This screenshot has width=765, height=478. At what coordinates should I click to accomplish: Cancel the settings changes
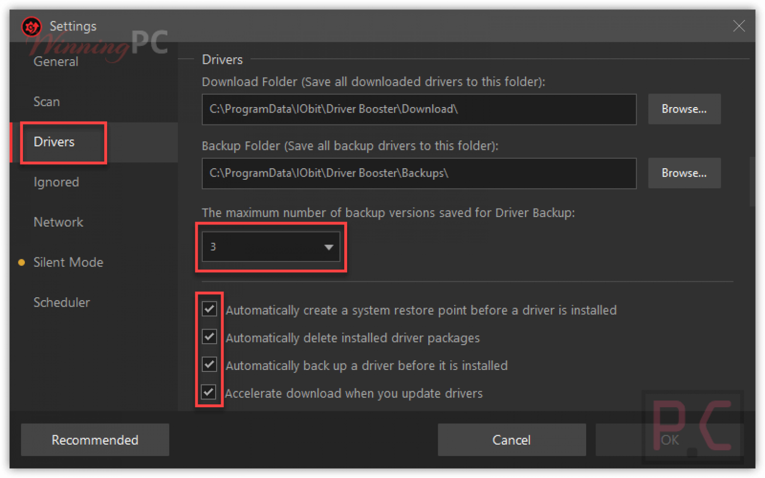(511, 440)
